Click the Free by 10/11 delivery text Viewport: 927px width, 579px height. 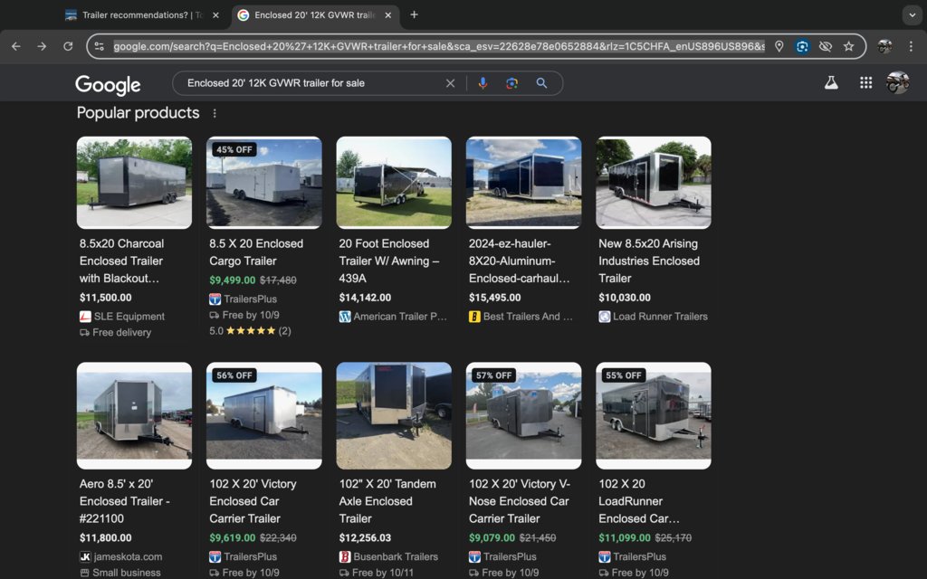[x=383, y=573]
